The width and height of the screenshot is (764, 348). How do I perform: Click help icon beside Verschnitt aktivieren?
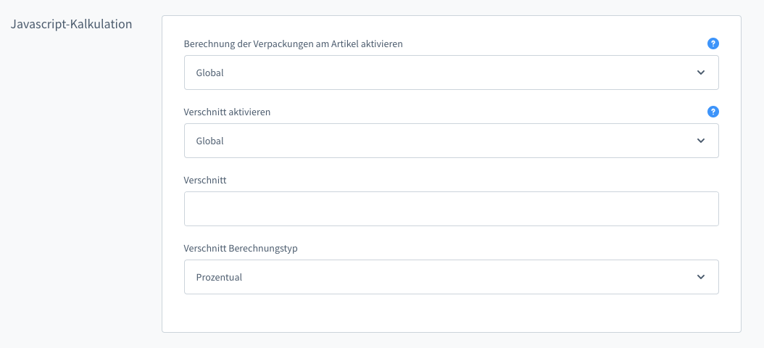click(713, 112)
